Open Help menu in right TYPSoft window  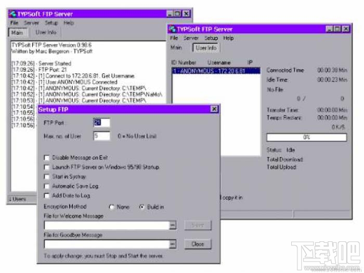click(228, 38)
